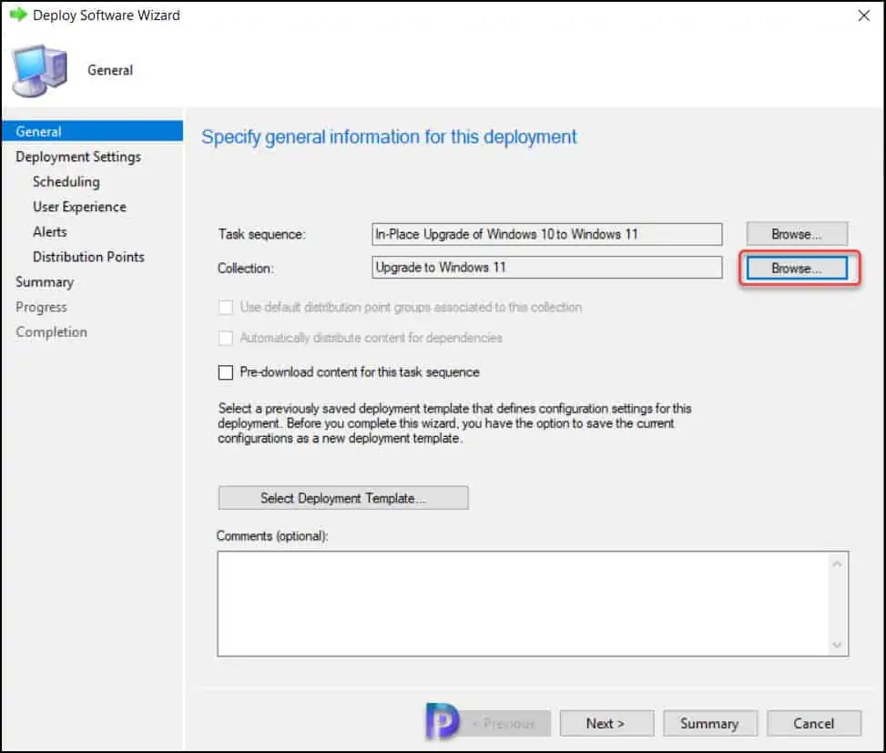Image resolution: width=886 pixels, height=753 pixels.
Task: Select the Completion step in sidebar
Action: [x=51, y=331]
